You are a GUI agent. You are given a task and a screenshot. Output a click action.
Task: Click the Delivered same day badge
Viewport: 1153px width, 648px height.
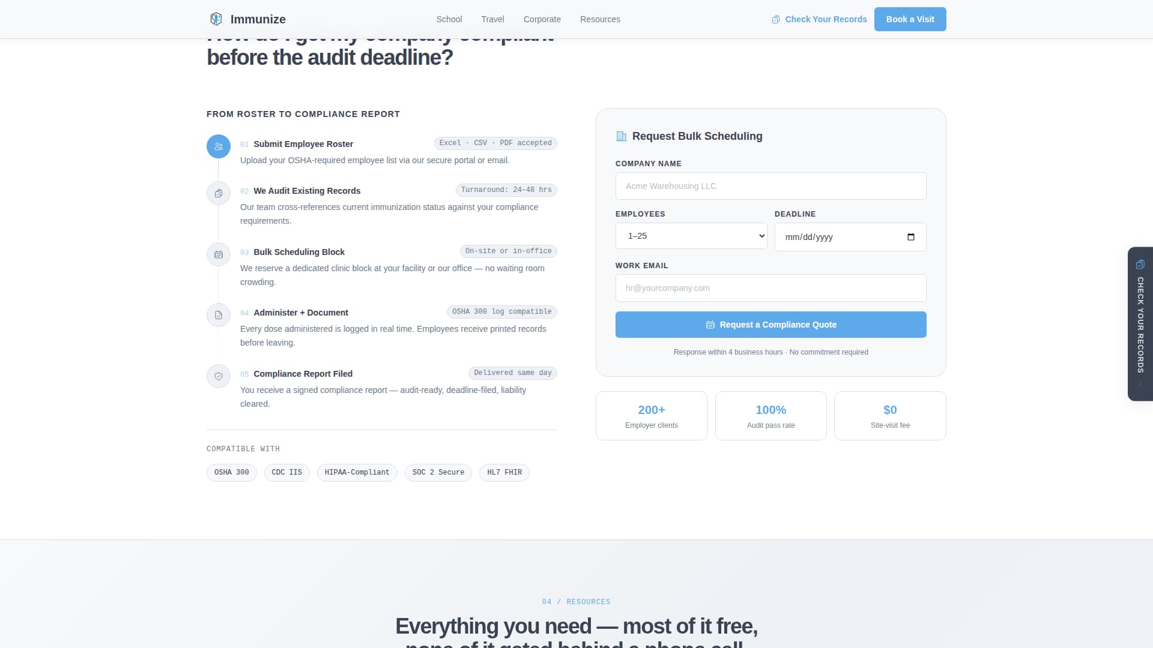(x=512, y=373)
